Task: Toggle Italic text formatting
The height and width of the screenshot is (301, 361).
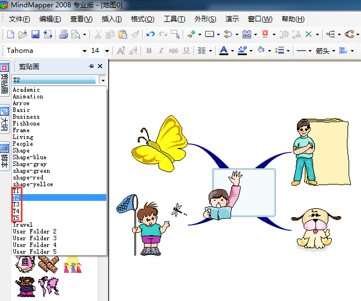Action: click(x=161, y=51)
